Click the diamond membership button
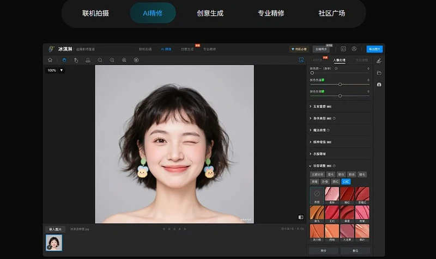This screenshot has height=259, width=436. (x=299, y=49)
